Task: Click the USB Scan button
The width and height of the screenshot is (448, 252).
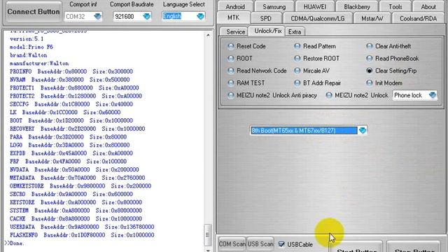Action: point(260,244)
